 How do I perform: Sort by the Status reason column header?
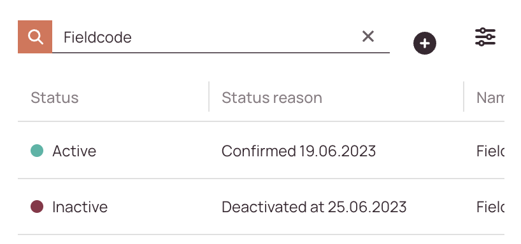(272, 97)
